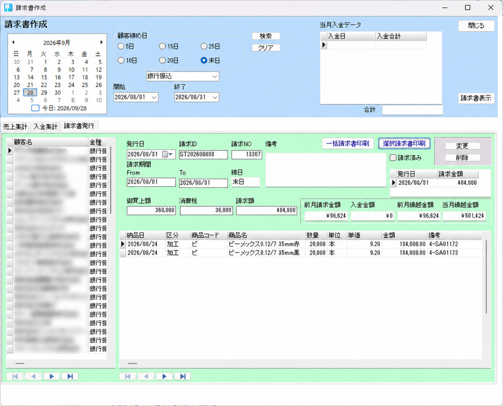
Task: Click the 変更 button
Action: 462,146
